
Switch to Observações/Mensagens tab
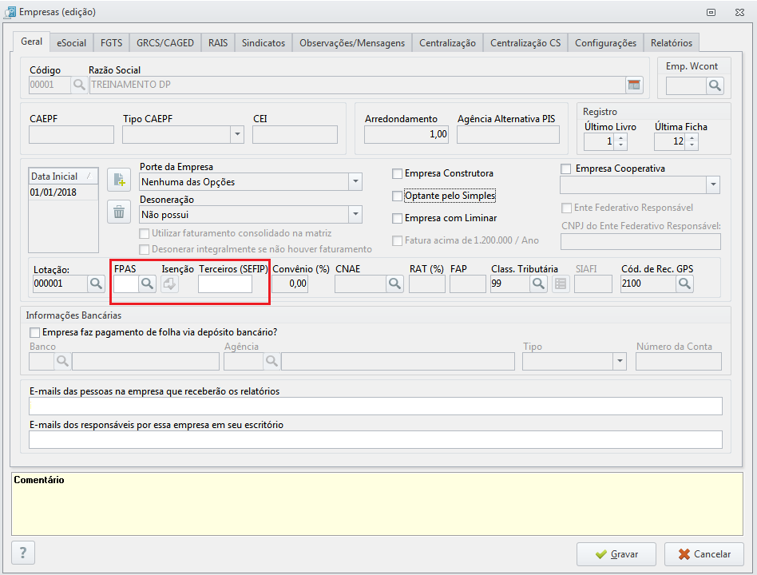(352, 43)
